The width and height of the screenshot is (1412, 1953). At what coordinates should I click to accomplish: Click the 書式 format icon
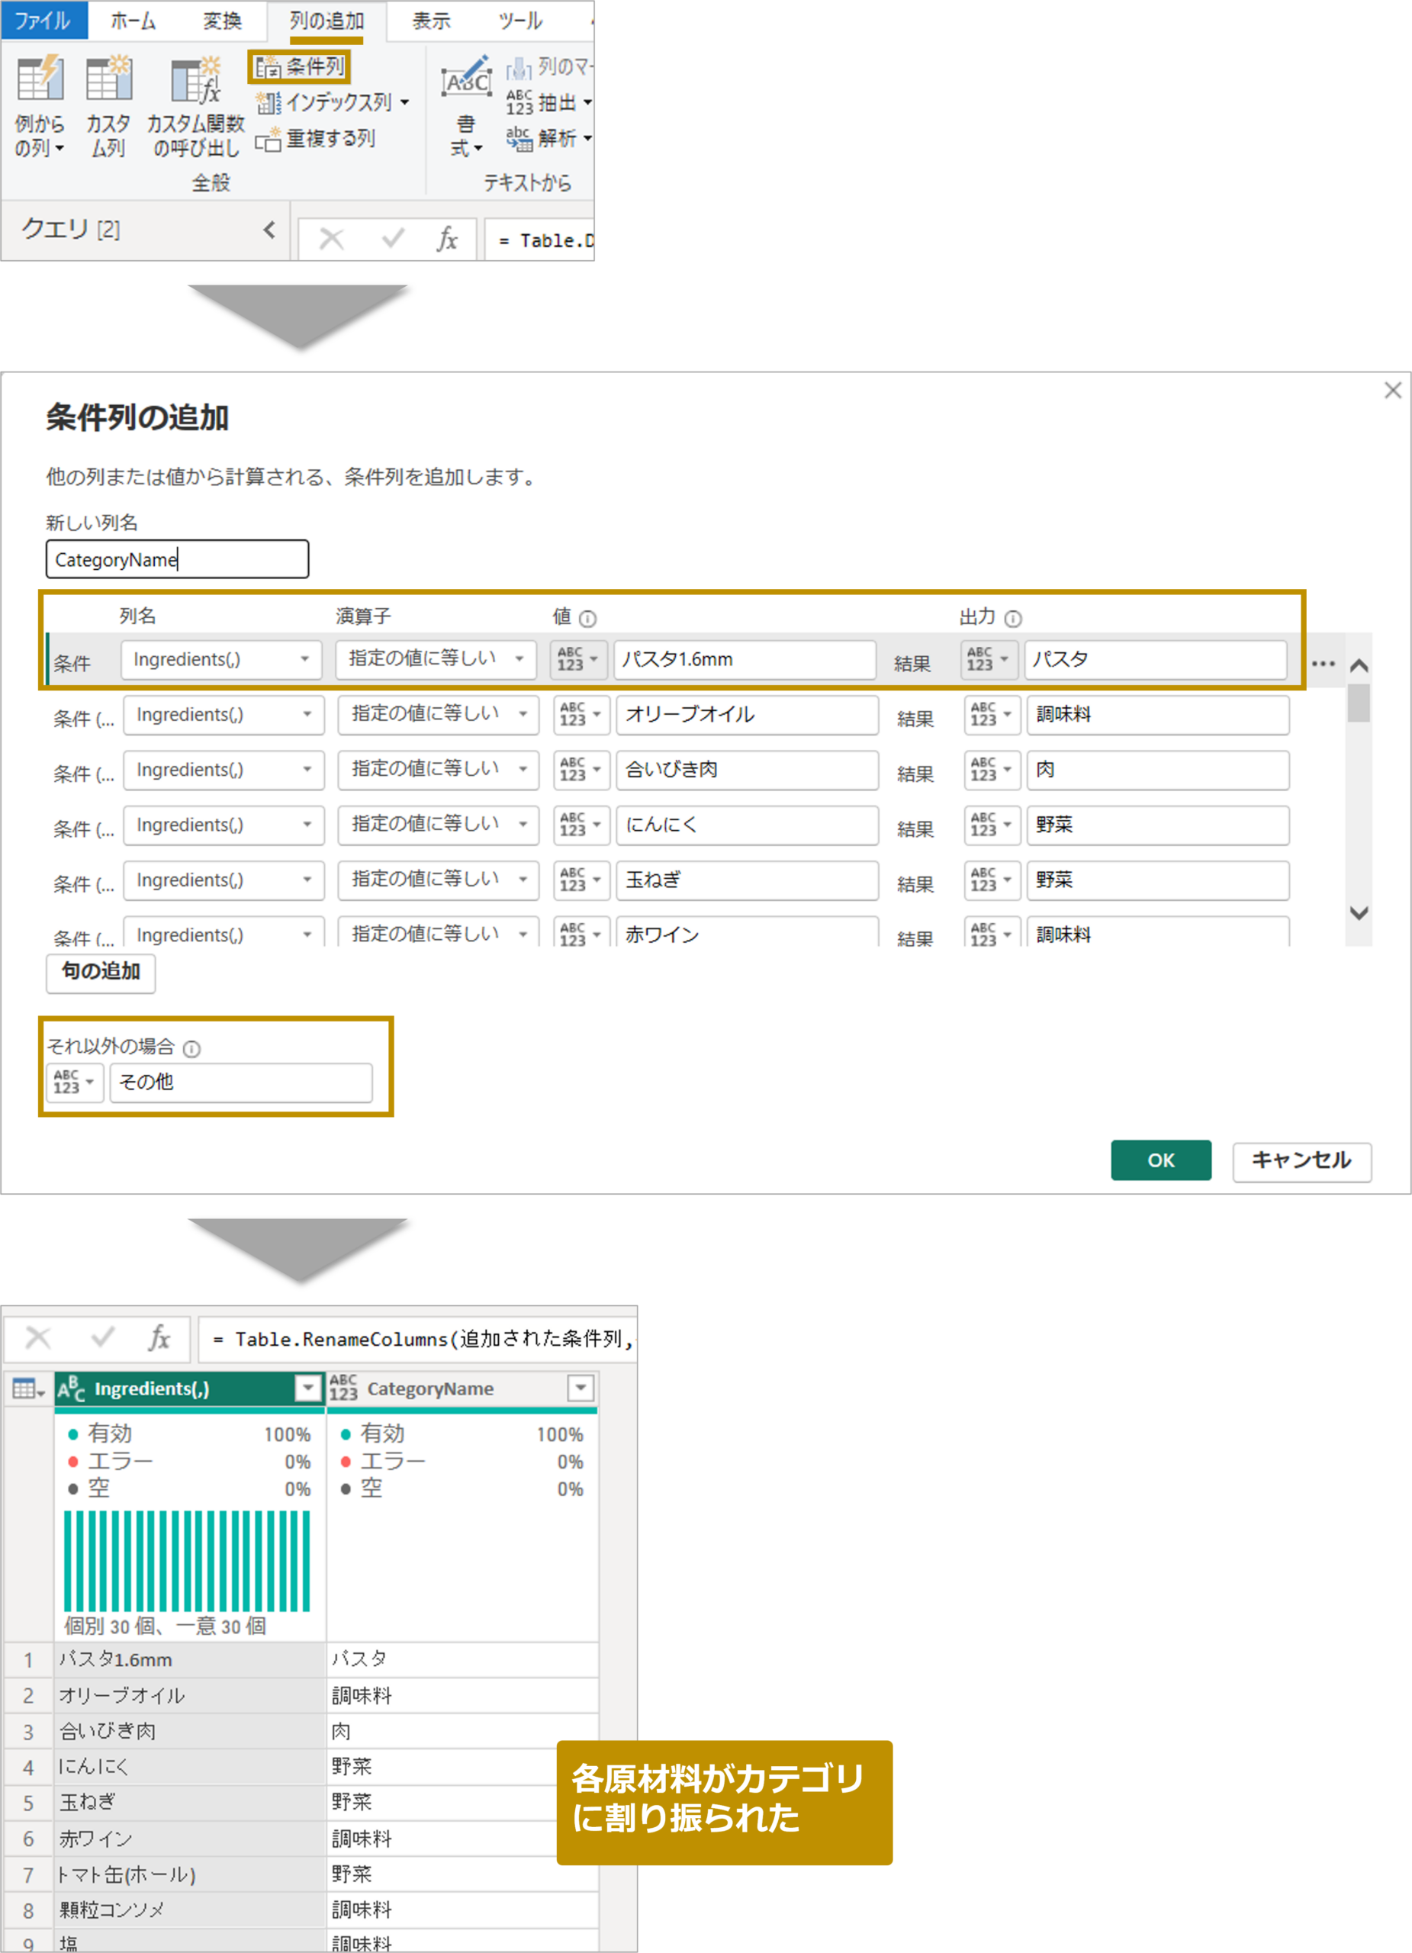pos(466,81)
